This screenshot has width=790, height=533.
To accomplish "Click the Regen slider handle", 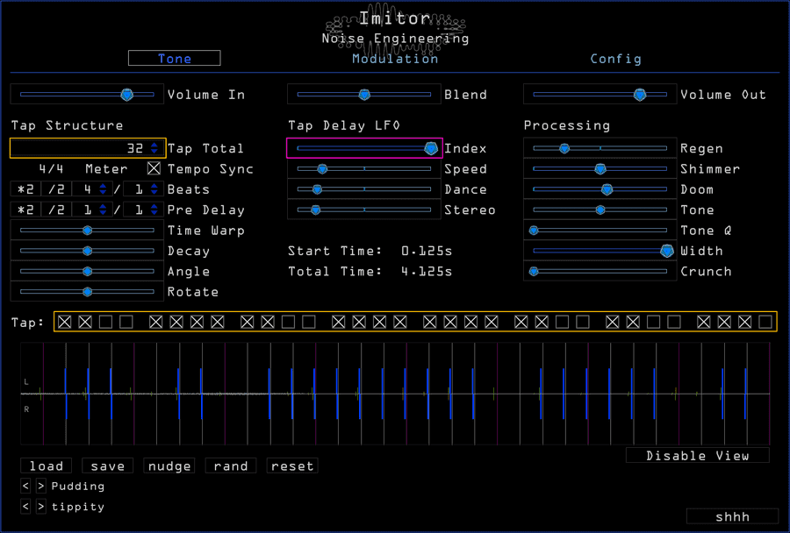I will [x=564, y=148].
